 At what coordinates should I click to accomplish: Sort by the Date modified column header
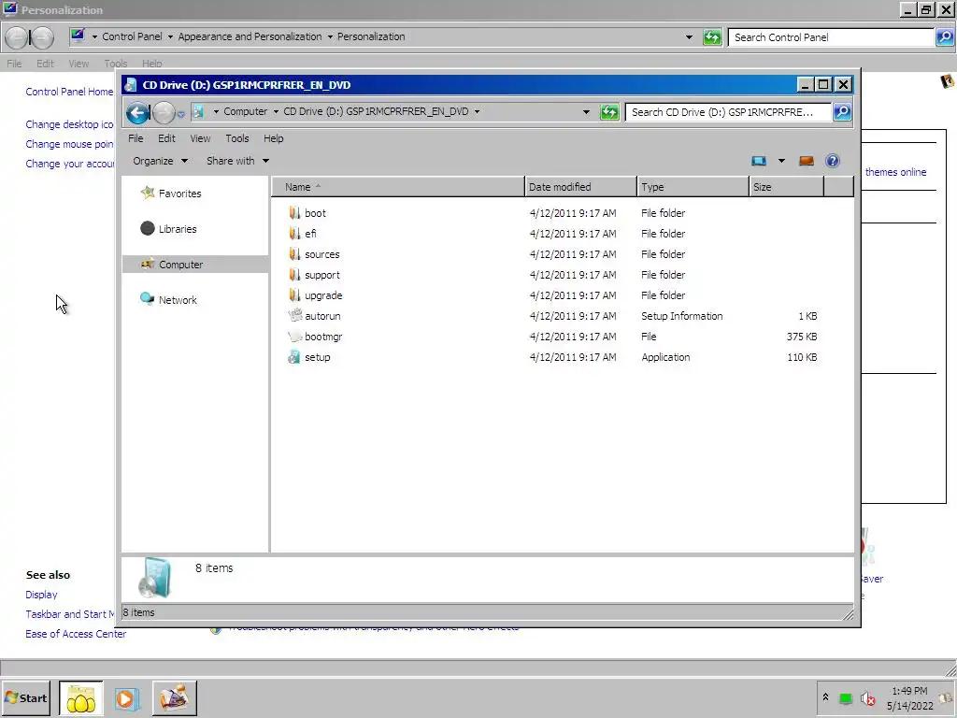click(580, 187)
